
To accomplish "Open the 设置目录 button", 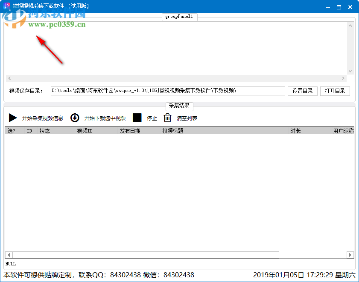I will click(302, 91).
